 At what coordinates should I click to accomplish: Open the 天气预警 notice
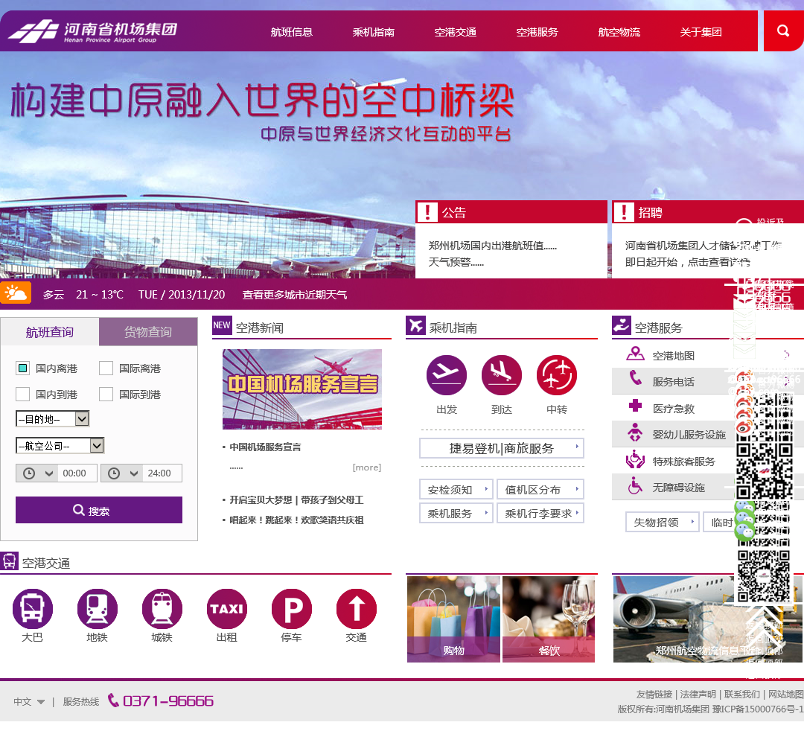(456, 262)
